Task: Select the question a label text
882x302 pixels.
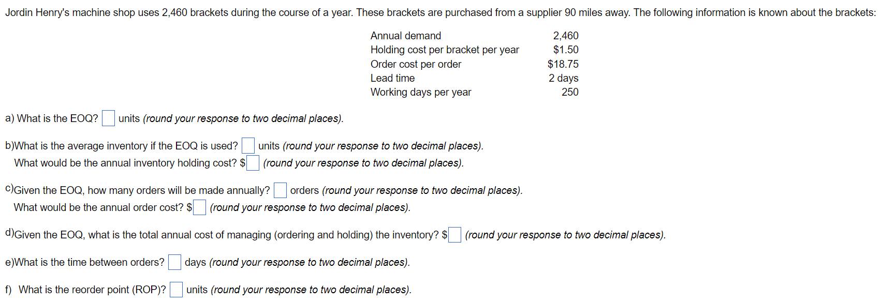Action: click(x=52, y=118)
